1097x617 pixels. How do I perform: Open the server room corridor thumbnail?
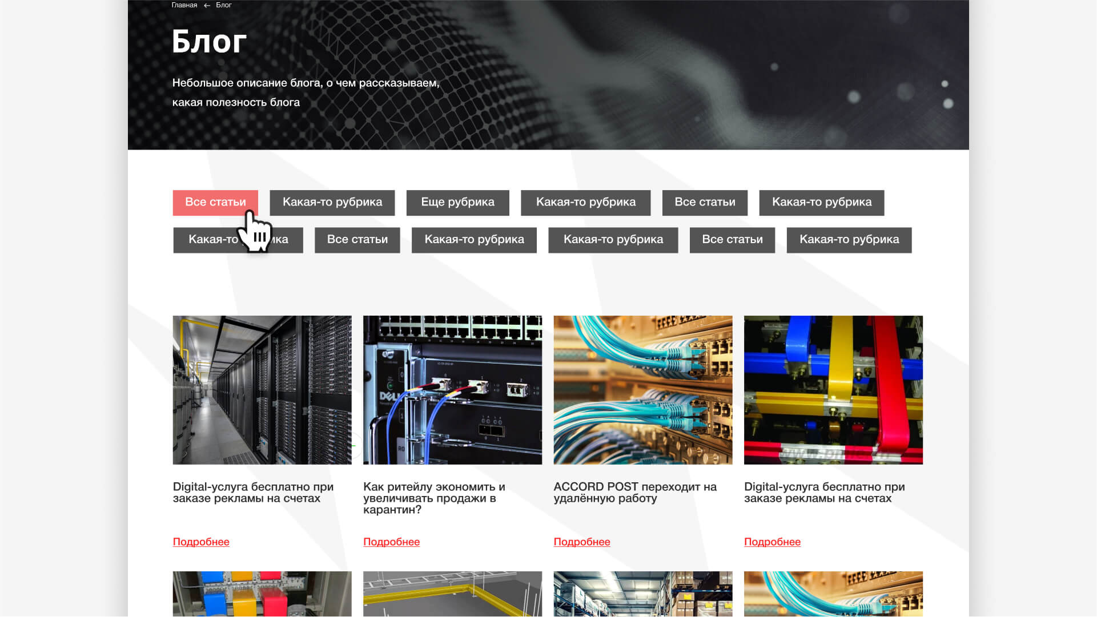click(x=262, y=390)
